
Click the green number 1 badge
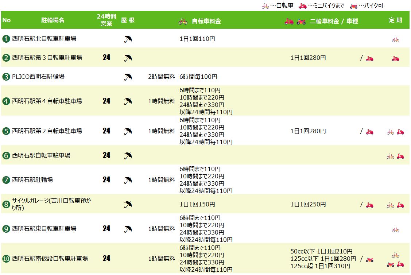(6, 39)
